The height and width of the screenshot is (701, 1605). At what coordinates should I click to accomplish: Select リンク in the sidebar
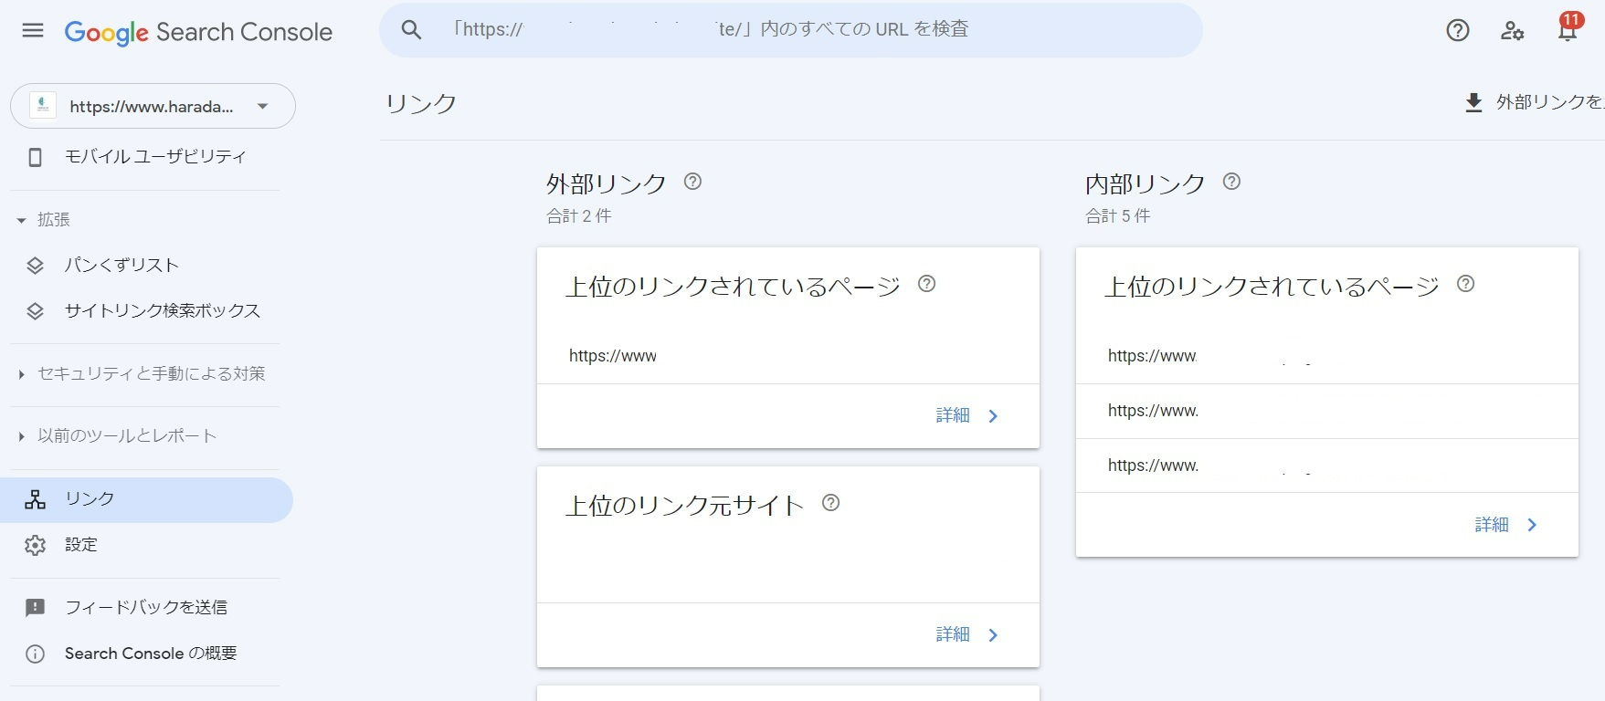pyautogui.click(x=146, y=499)
